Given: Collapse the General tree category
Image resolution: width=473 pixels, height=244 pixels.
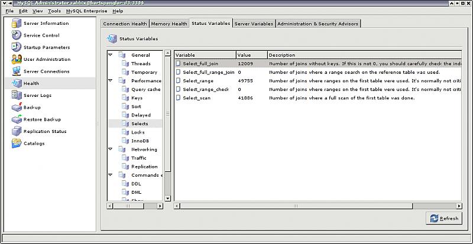Looking at the screenshot, I should tap(111, 55).
